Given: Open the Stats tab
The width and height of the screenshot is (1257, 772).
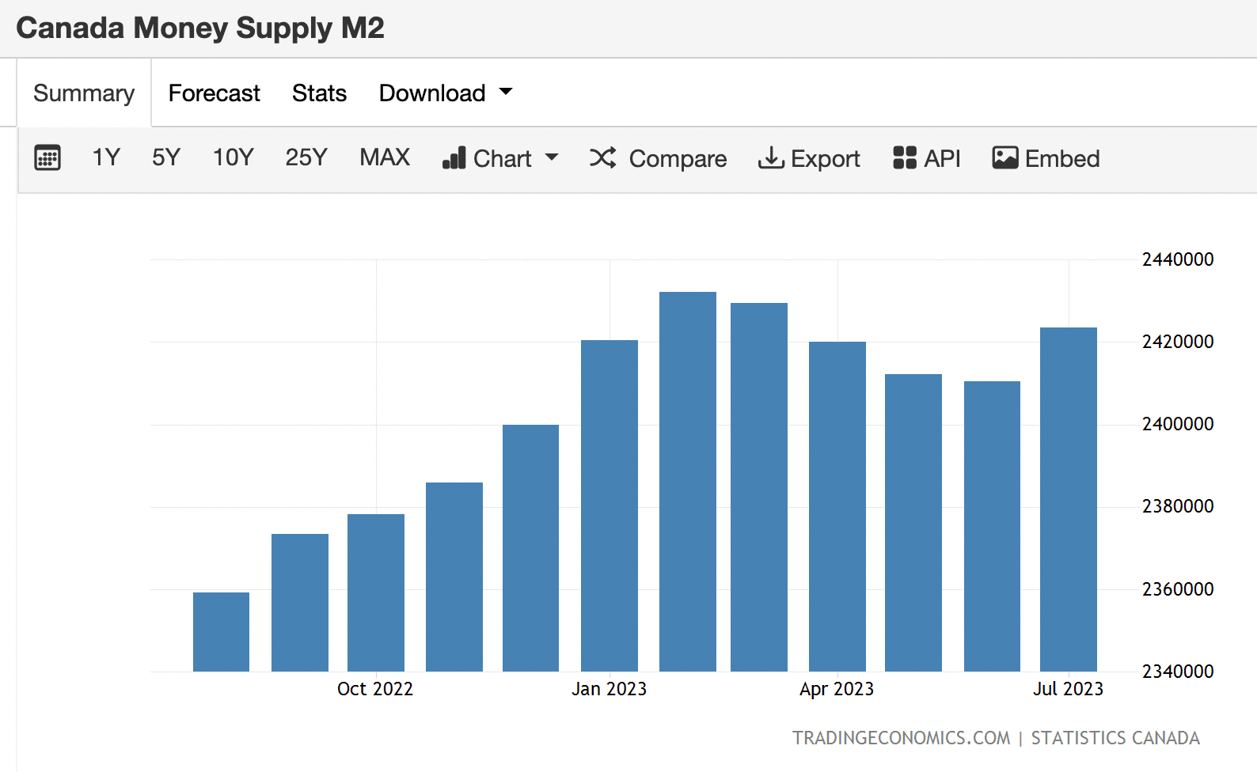Looking at the screenshot, I should (319, 93).
